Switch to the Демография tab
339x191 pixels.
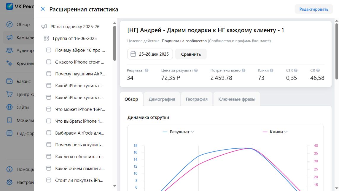[x=162, y=99]
